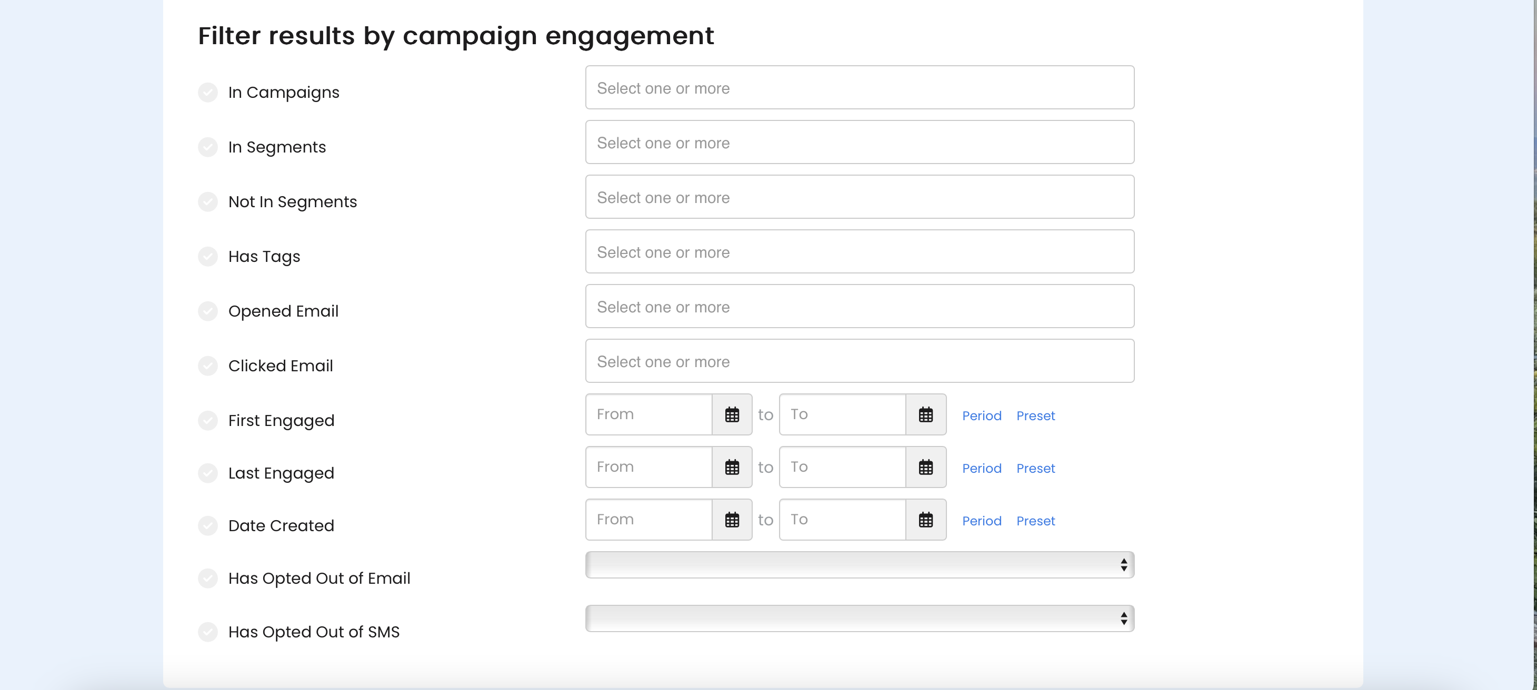This screenshot has width=1537, height=690.
Task: Open the Clicked Email multi-select field
Action: [860, 361]
